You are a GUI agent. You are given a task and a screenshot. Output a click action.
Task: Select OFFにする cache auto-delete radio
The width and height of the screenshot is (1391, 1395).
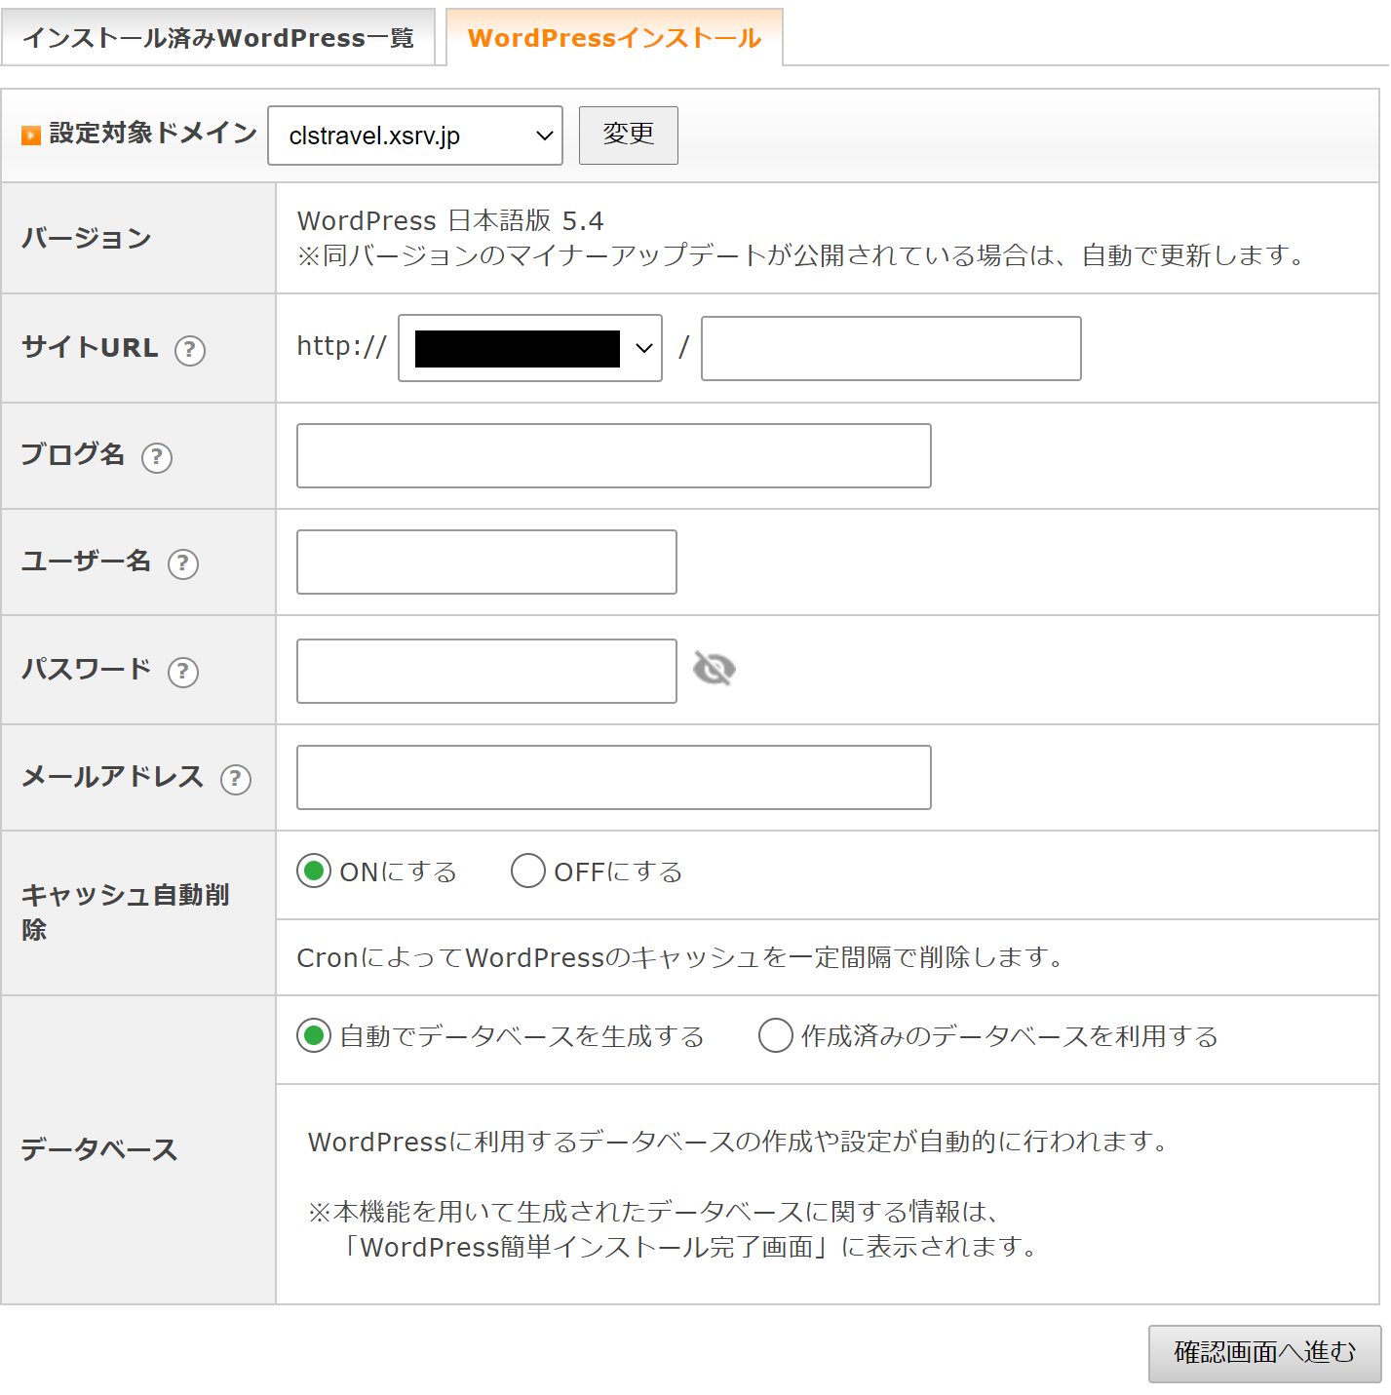(528, 871)
